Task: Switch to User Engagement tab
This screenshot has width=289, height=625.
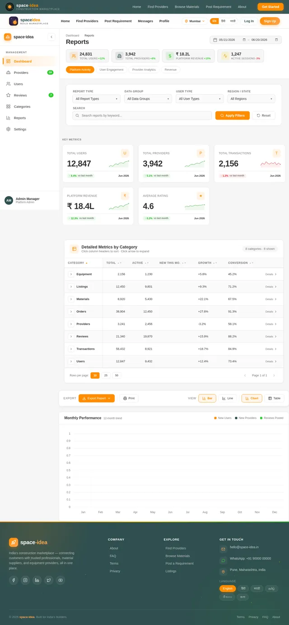Action: [112, 70]
